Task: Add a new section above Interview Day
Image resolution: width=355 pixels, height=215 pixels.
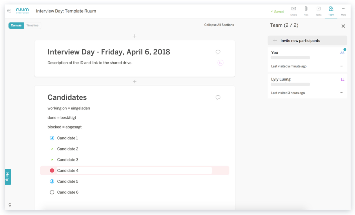Action: point(134,36)
